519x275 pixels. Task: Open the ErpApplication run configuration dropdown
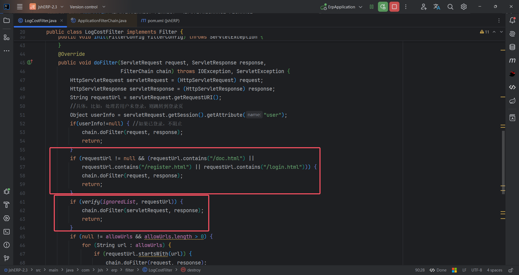click(x=341, y=7)
